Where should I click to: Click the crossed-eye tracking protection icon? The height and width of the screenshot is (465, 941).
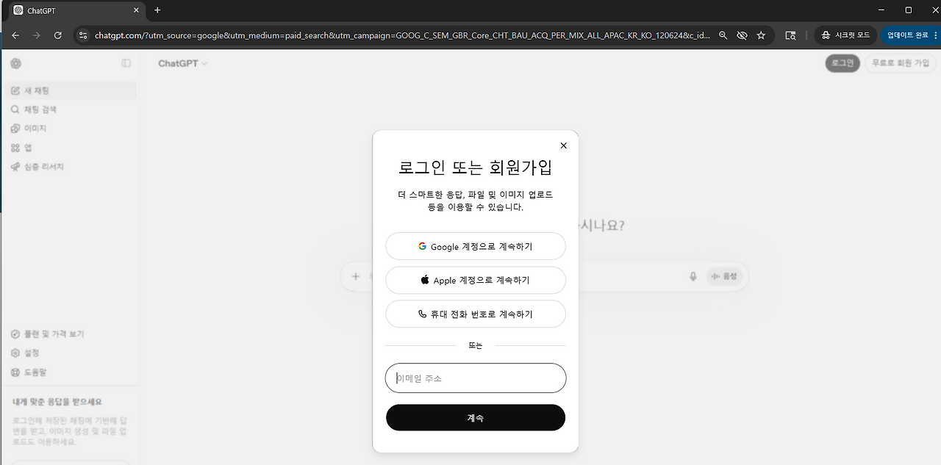click(742, 35)
